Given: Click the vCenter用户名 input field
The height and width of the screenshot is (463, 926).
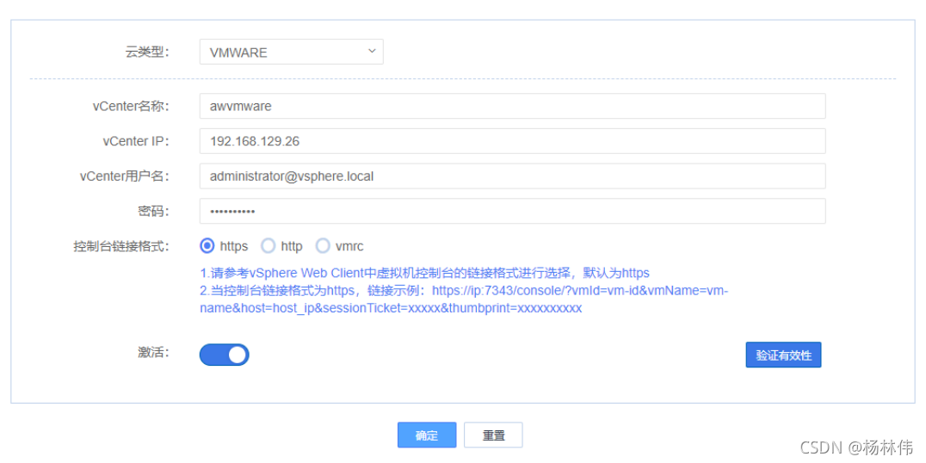Looking at the screenshot, I should [x=513, y=176].
